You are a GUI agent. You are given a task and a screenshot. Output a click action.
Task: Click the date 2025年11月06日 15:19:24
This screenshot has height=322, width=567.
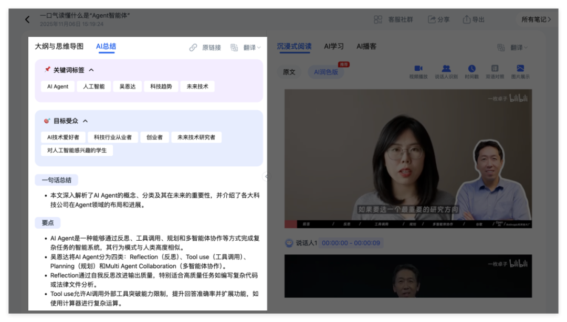[x=71, y=24]
